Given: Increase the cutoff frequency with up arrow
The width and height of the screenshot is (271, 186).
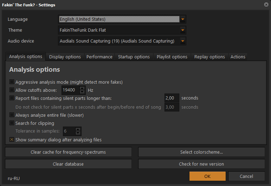Looking at the screenshot, I should point(82,88).
